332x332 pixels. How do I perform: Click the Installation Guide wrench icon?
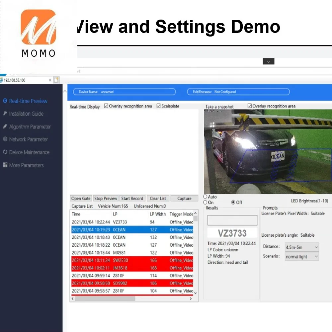pos(5,113)
